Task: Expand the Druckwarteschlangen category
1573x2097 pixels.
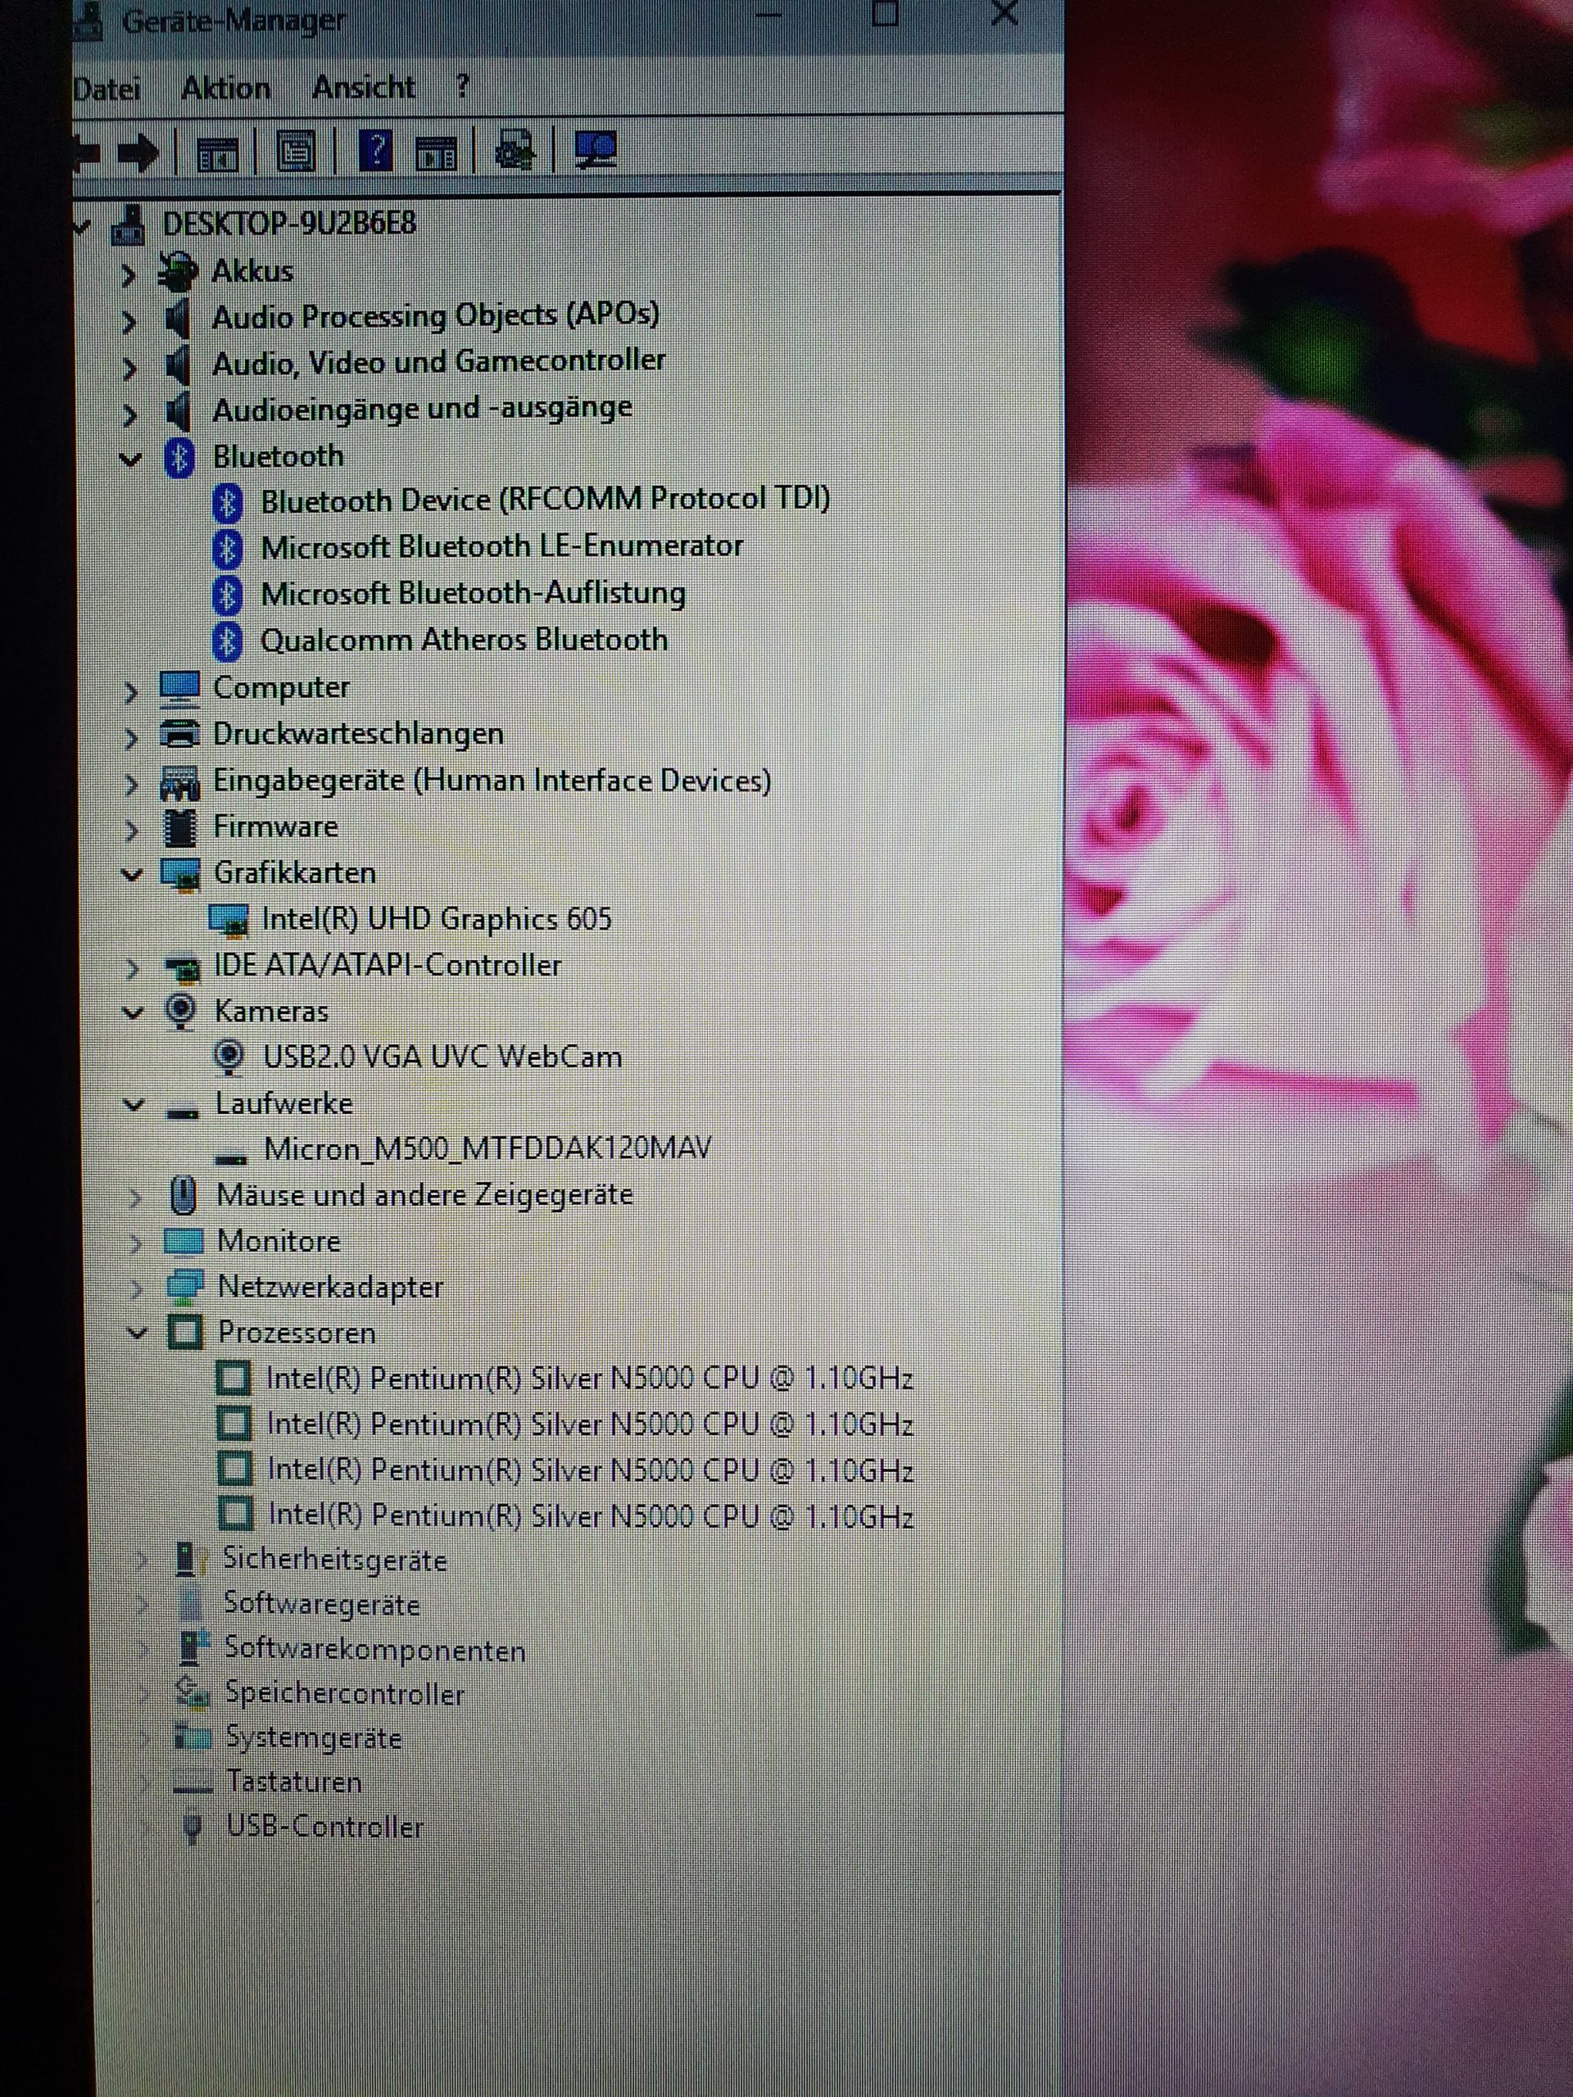Action: coord(131,739)
